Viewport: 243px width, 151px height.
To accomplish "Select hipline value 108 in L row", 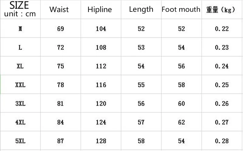I will pos(101,48).
